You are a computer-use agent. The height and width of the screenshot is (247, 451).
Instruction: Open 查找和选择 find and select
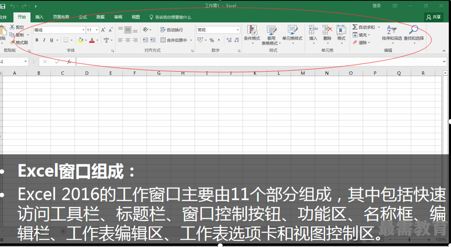coord(414,34)
